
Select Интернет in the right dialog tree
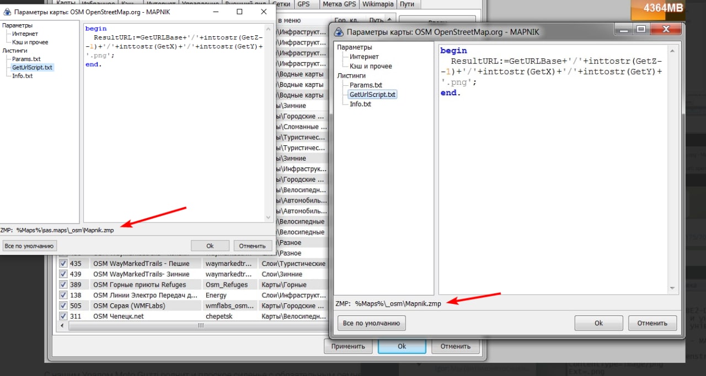pyautogui.click(x=364, y=57)
